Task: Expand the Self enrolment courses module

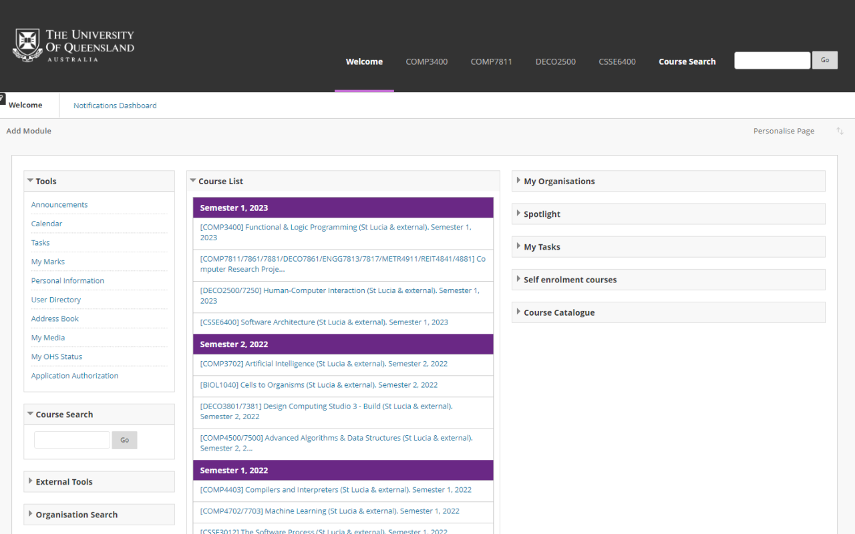Action: pyautogui.click(x=518, y=278)
